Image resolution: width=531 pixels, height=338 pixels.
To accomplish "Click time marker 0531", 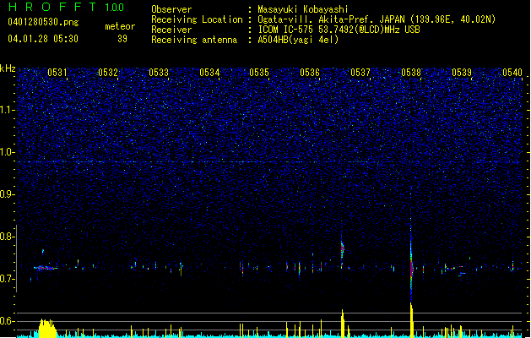I will tap(57, 73).
